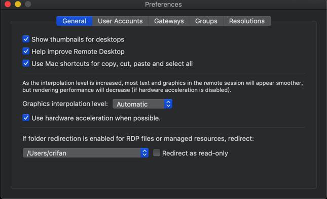Click the gray disabled zoom window button
327x199 pixels.
(28, 4)
